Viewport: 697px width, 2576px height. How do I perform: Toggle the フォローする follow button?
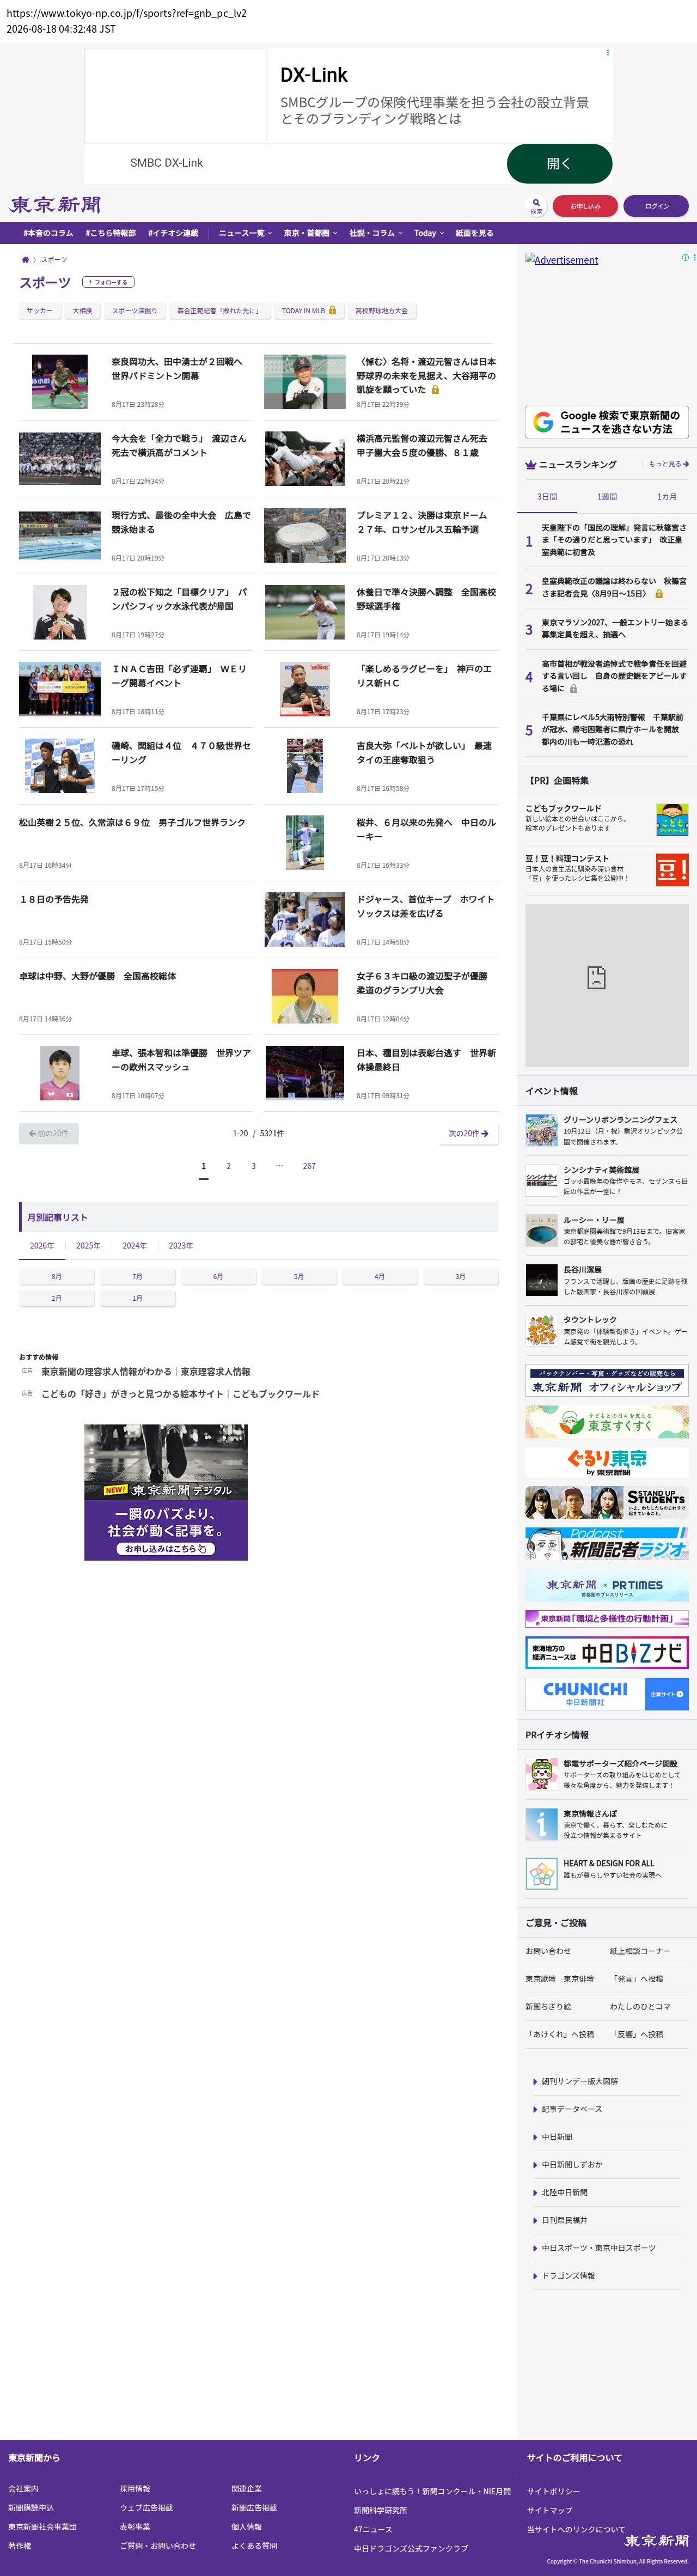(x=108, y=282)
